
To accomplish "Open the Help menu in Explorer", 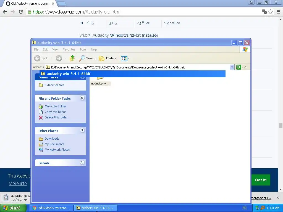I will [x=94, y=49].
